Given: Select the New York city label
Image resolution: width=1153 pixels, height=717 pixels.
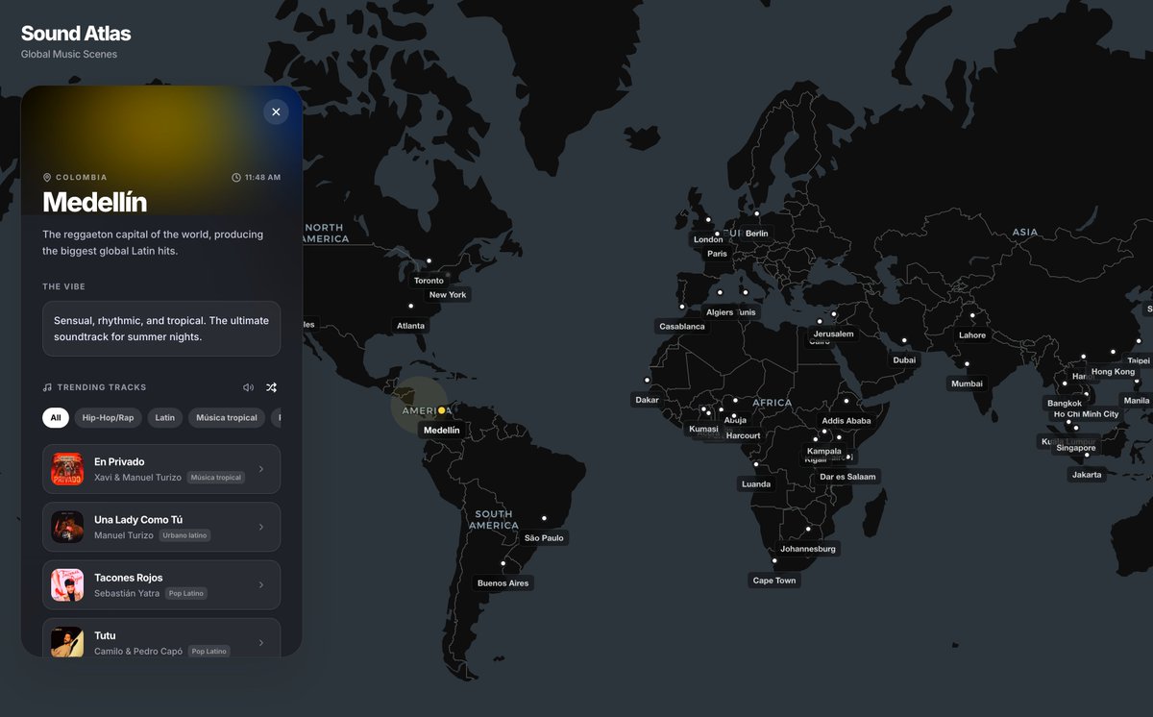Looking at the screenshot, I should pos(448,295).
